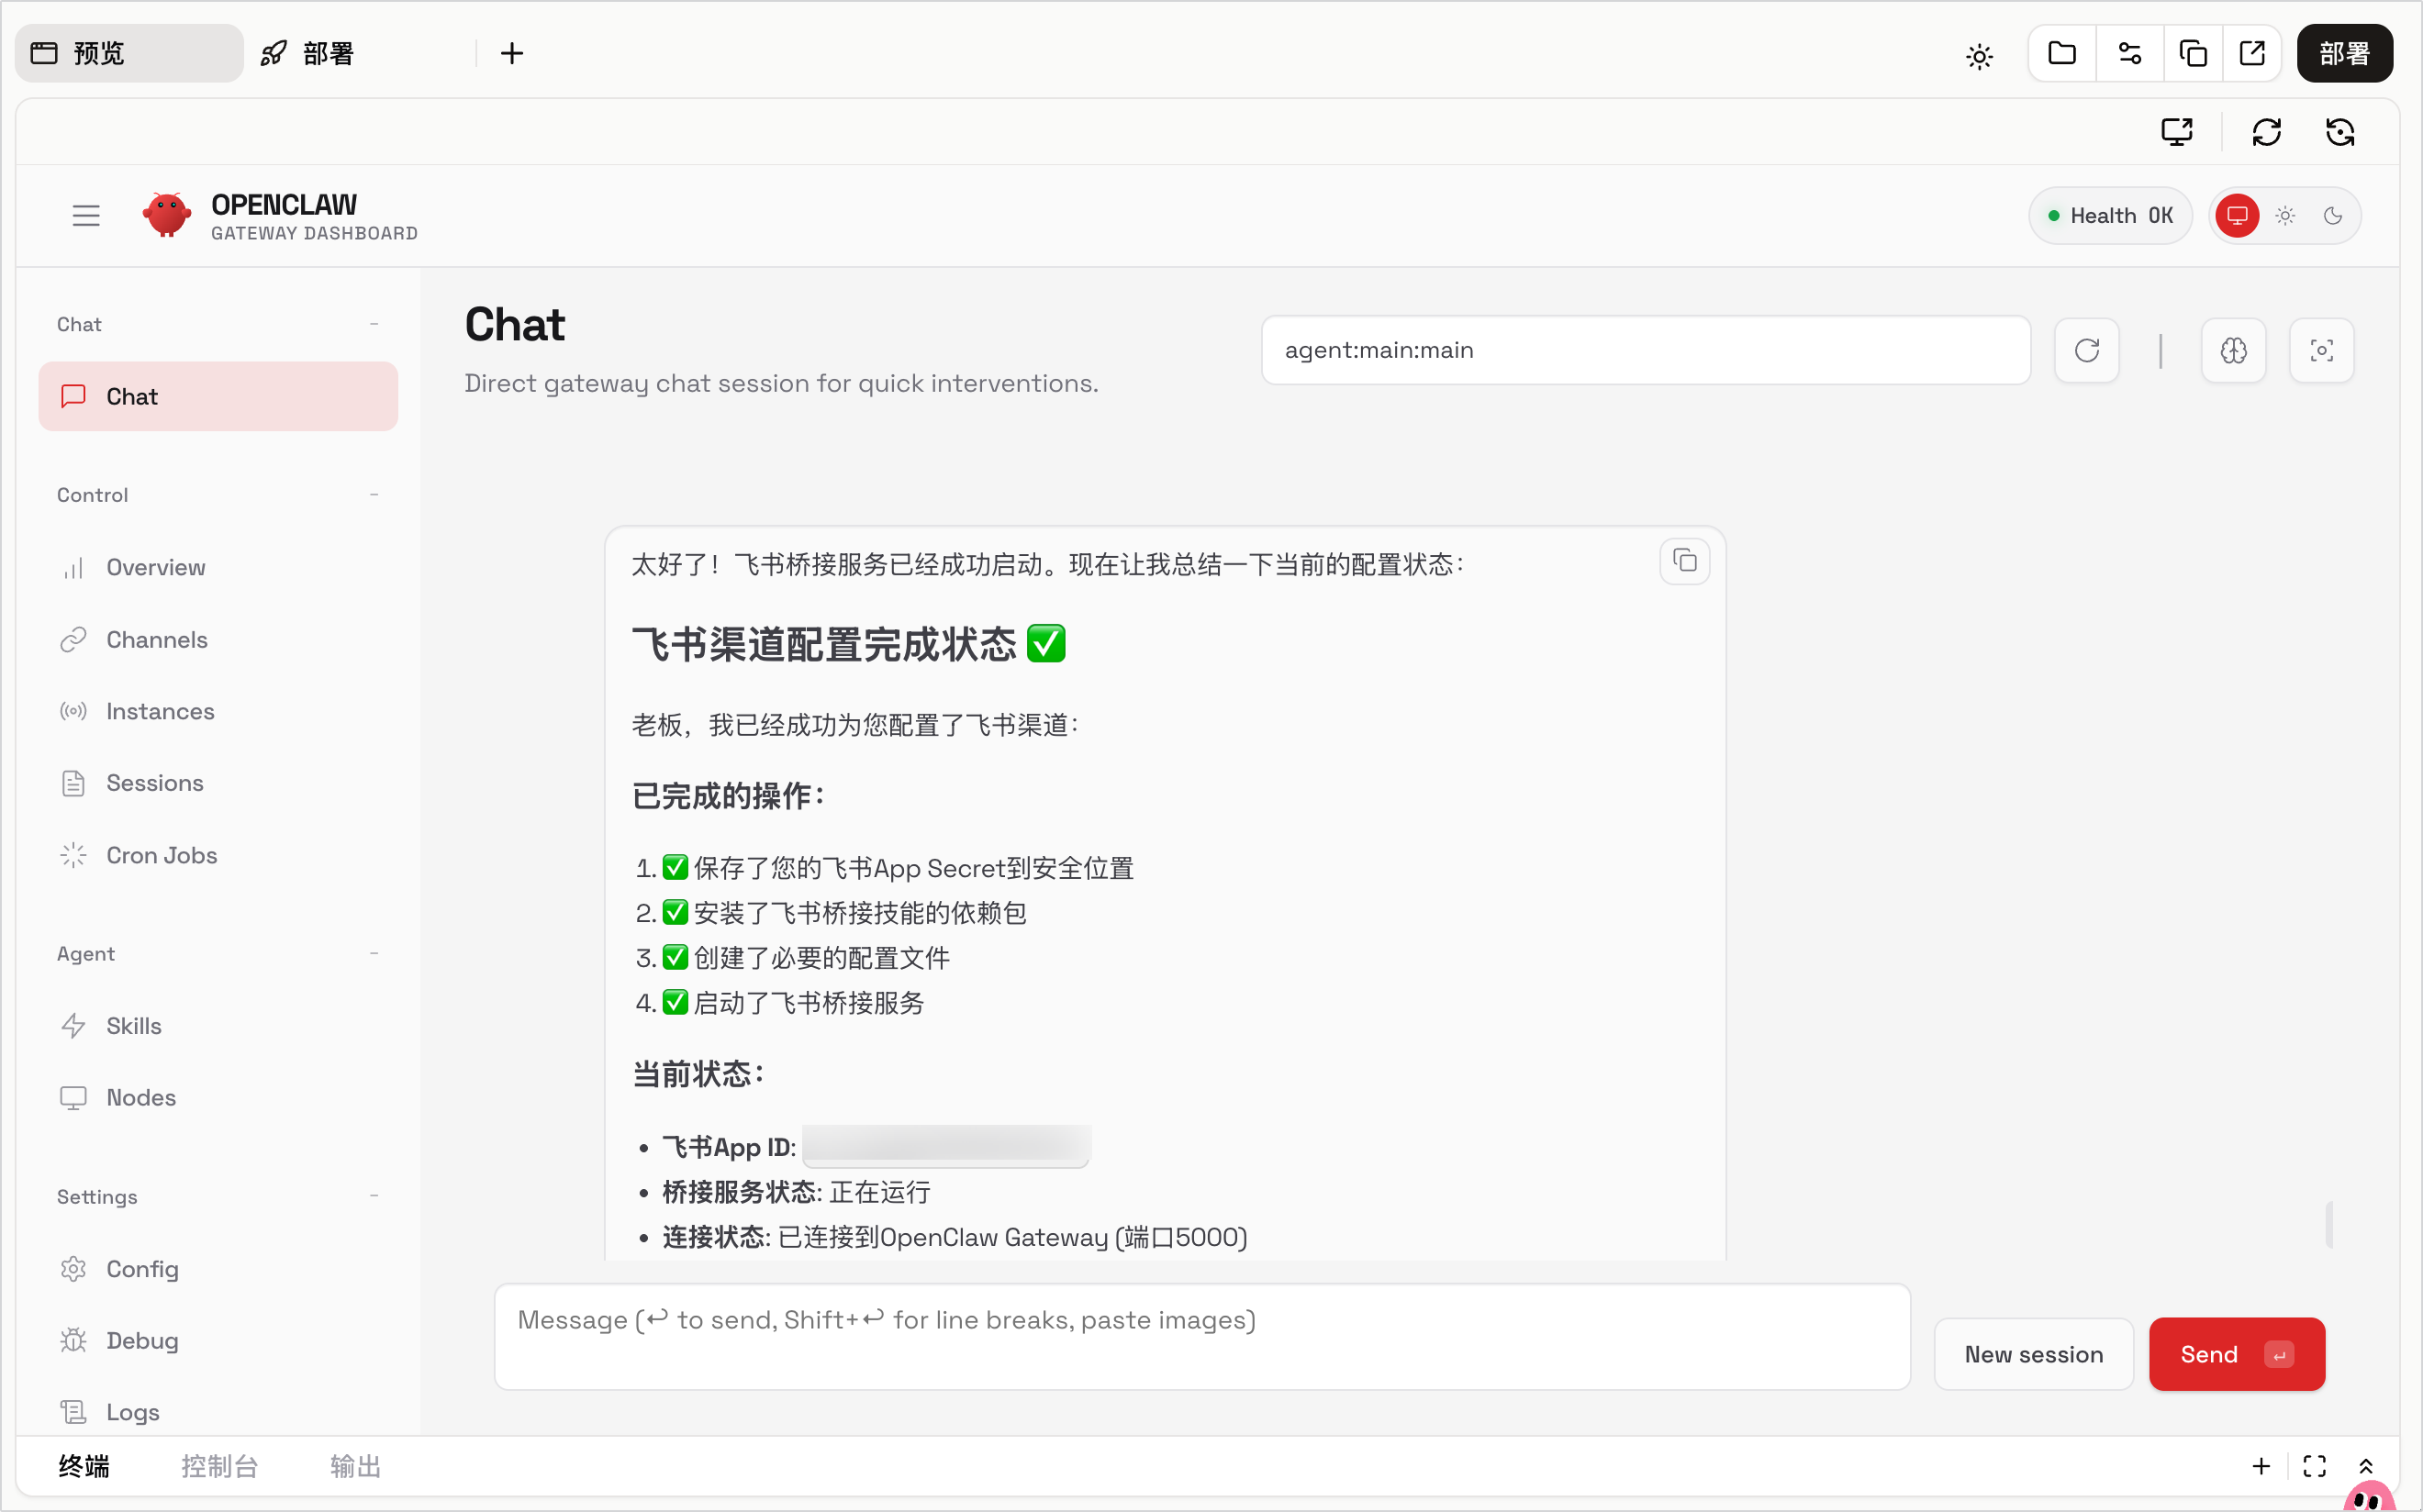This screenshot has height=1512, width=2423.
Task: Switch to dark moon theme
Action: point(2332,216)
